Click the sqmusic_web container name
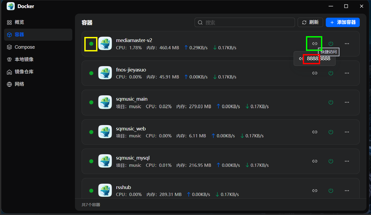 coord(131,129)
